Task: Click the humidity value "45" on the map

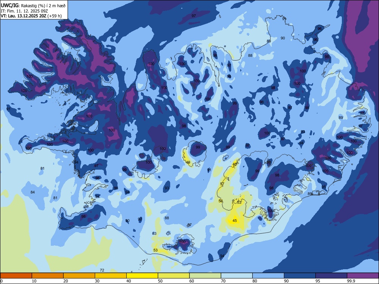Action: 235,221
